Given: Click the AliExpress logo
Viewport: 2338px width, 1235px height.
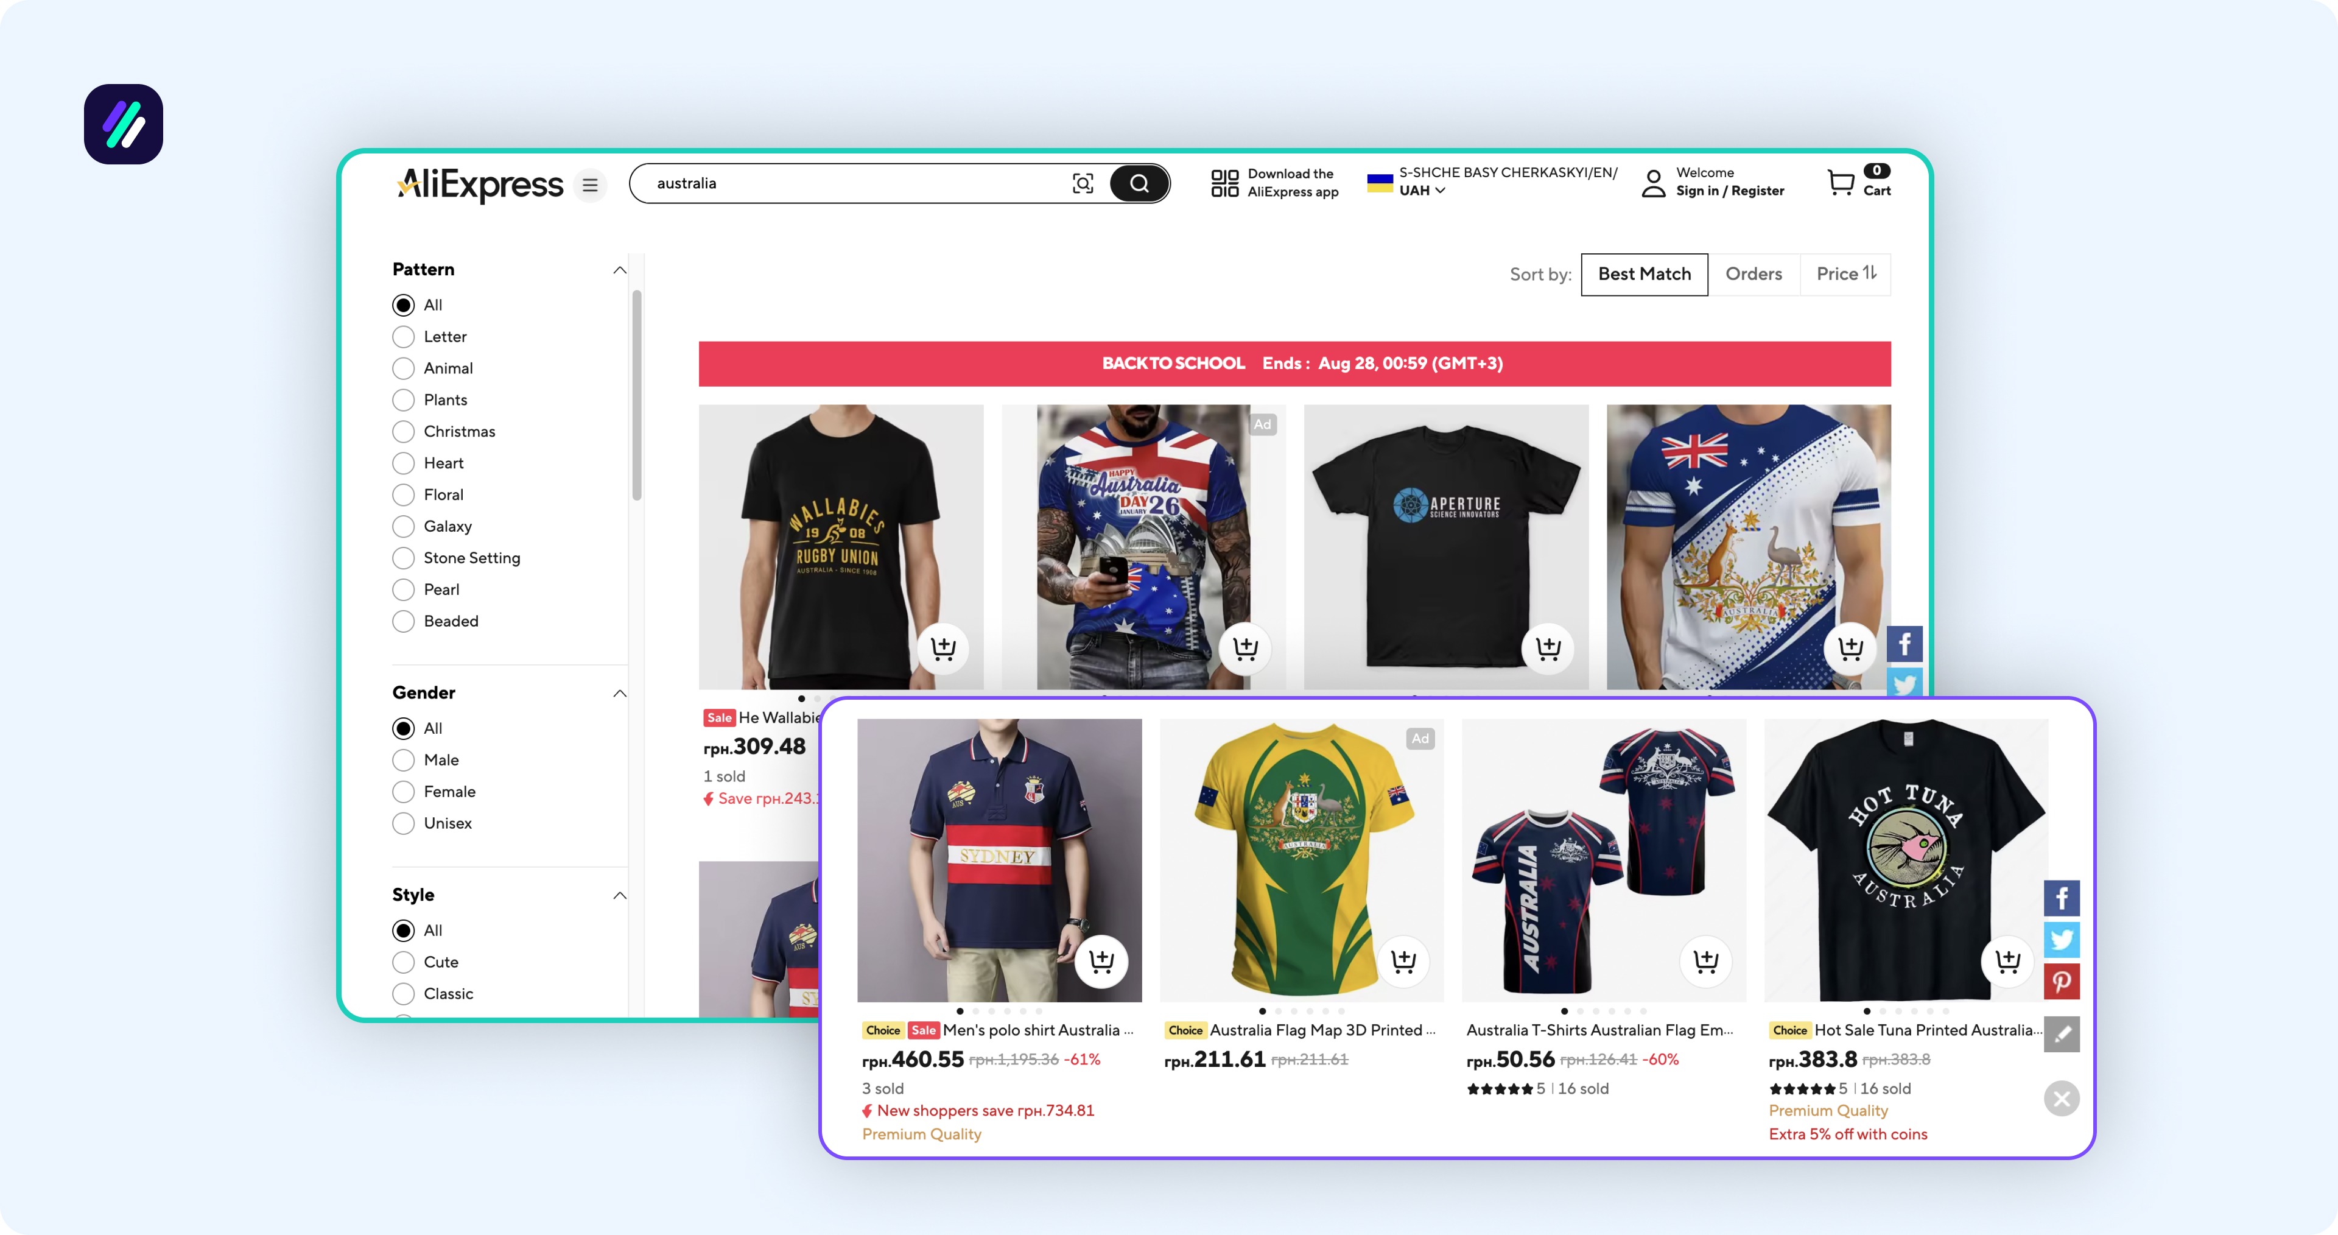Looking at the screenshot, I should (479, 185).
